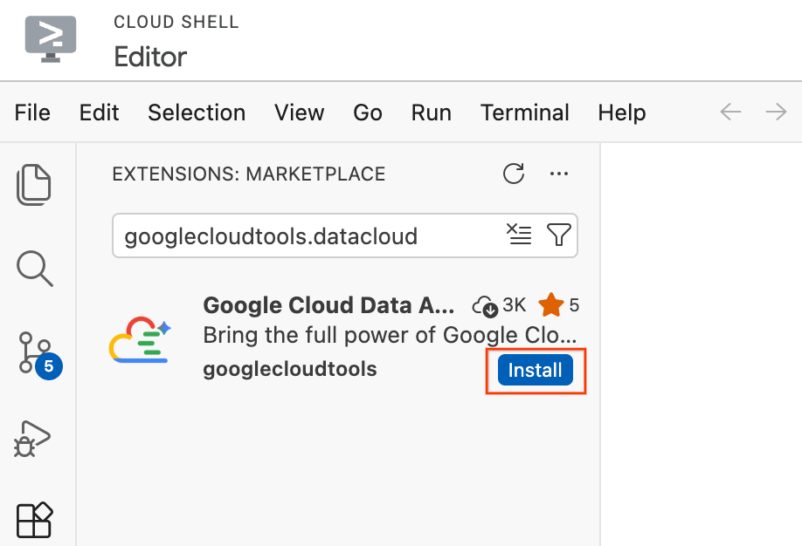The height and width of the screenshot is (546, 802).
Task: Click the googlecloudtools.datacloud search field
Action: (x=307, y=235)
